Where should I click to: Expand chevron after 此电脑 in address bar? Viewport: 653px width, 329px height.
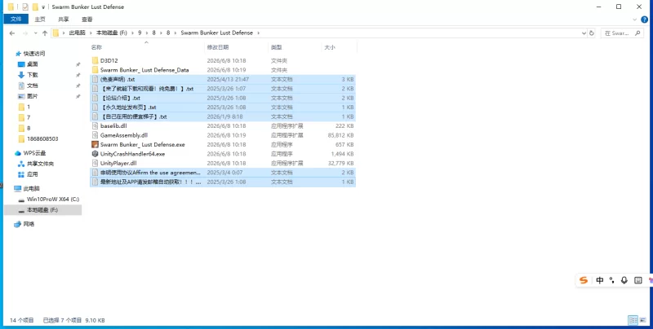click(x=91, y=33)
